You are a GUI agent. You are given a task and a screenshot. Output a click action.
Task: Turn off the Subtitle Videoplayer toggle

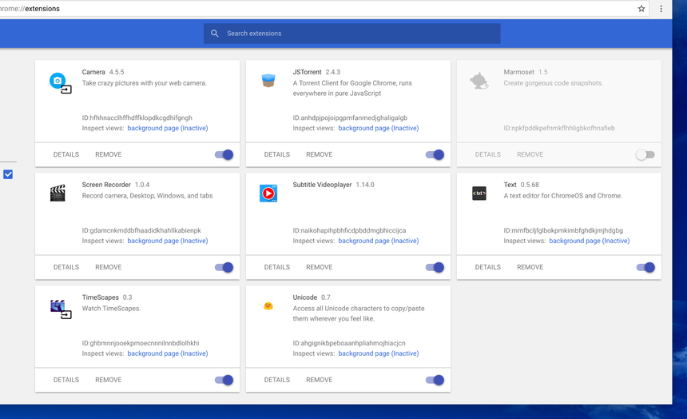coord(435,267)
